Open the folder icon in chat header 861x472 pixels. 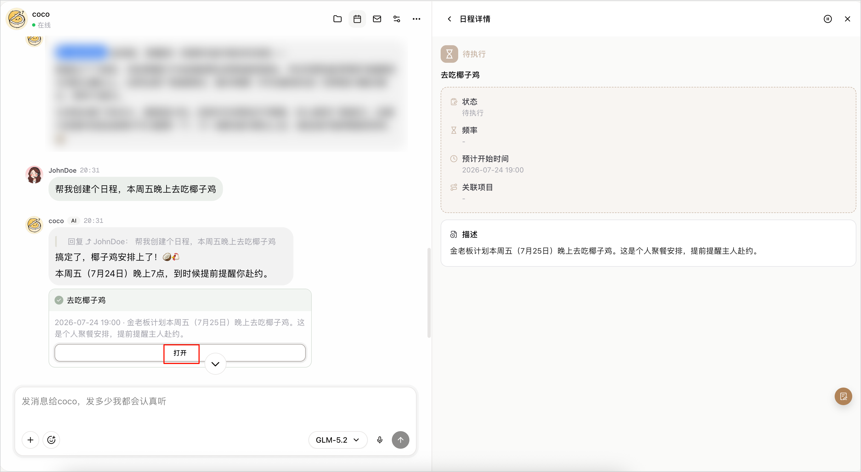337,19
